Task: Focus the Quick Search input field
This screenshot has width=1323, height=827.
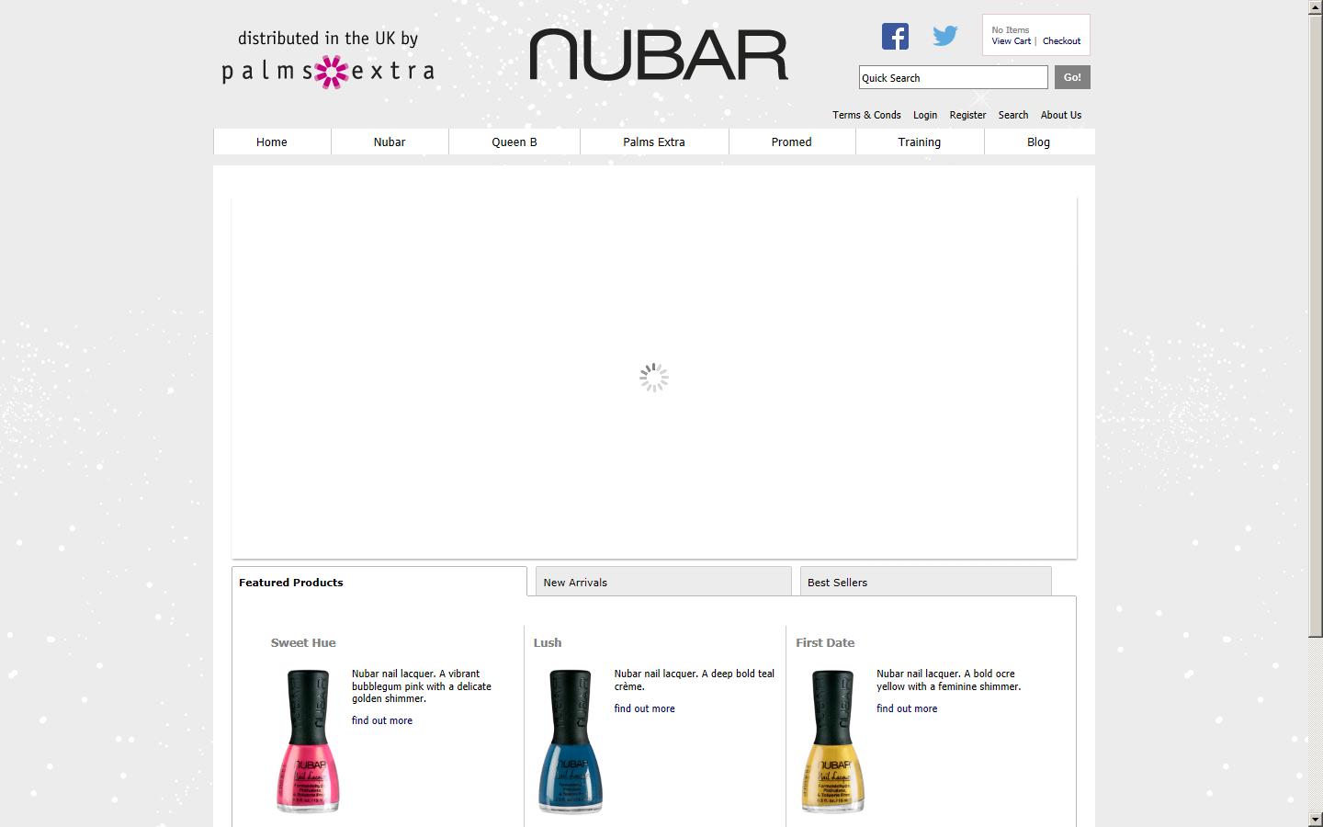Action: [x=953, y=78]
